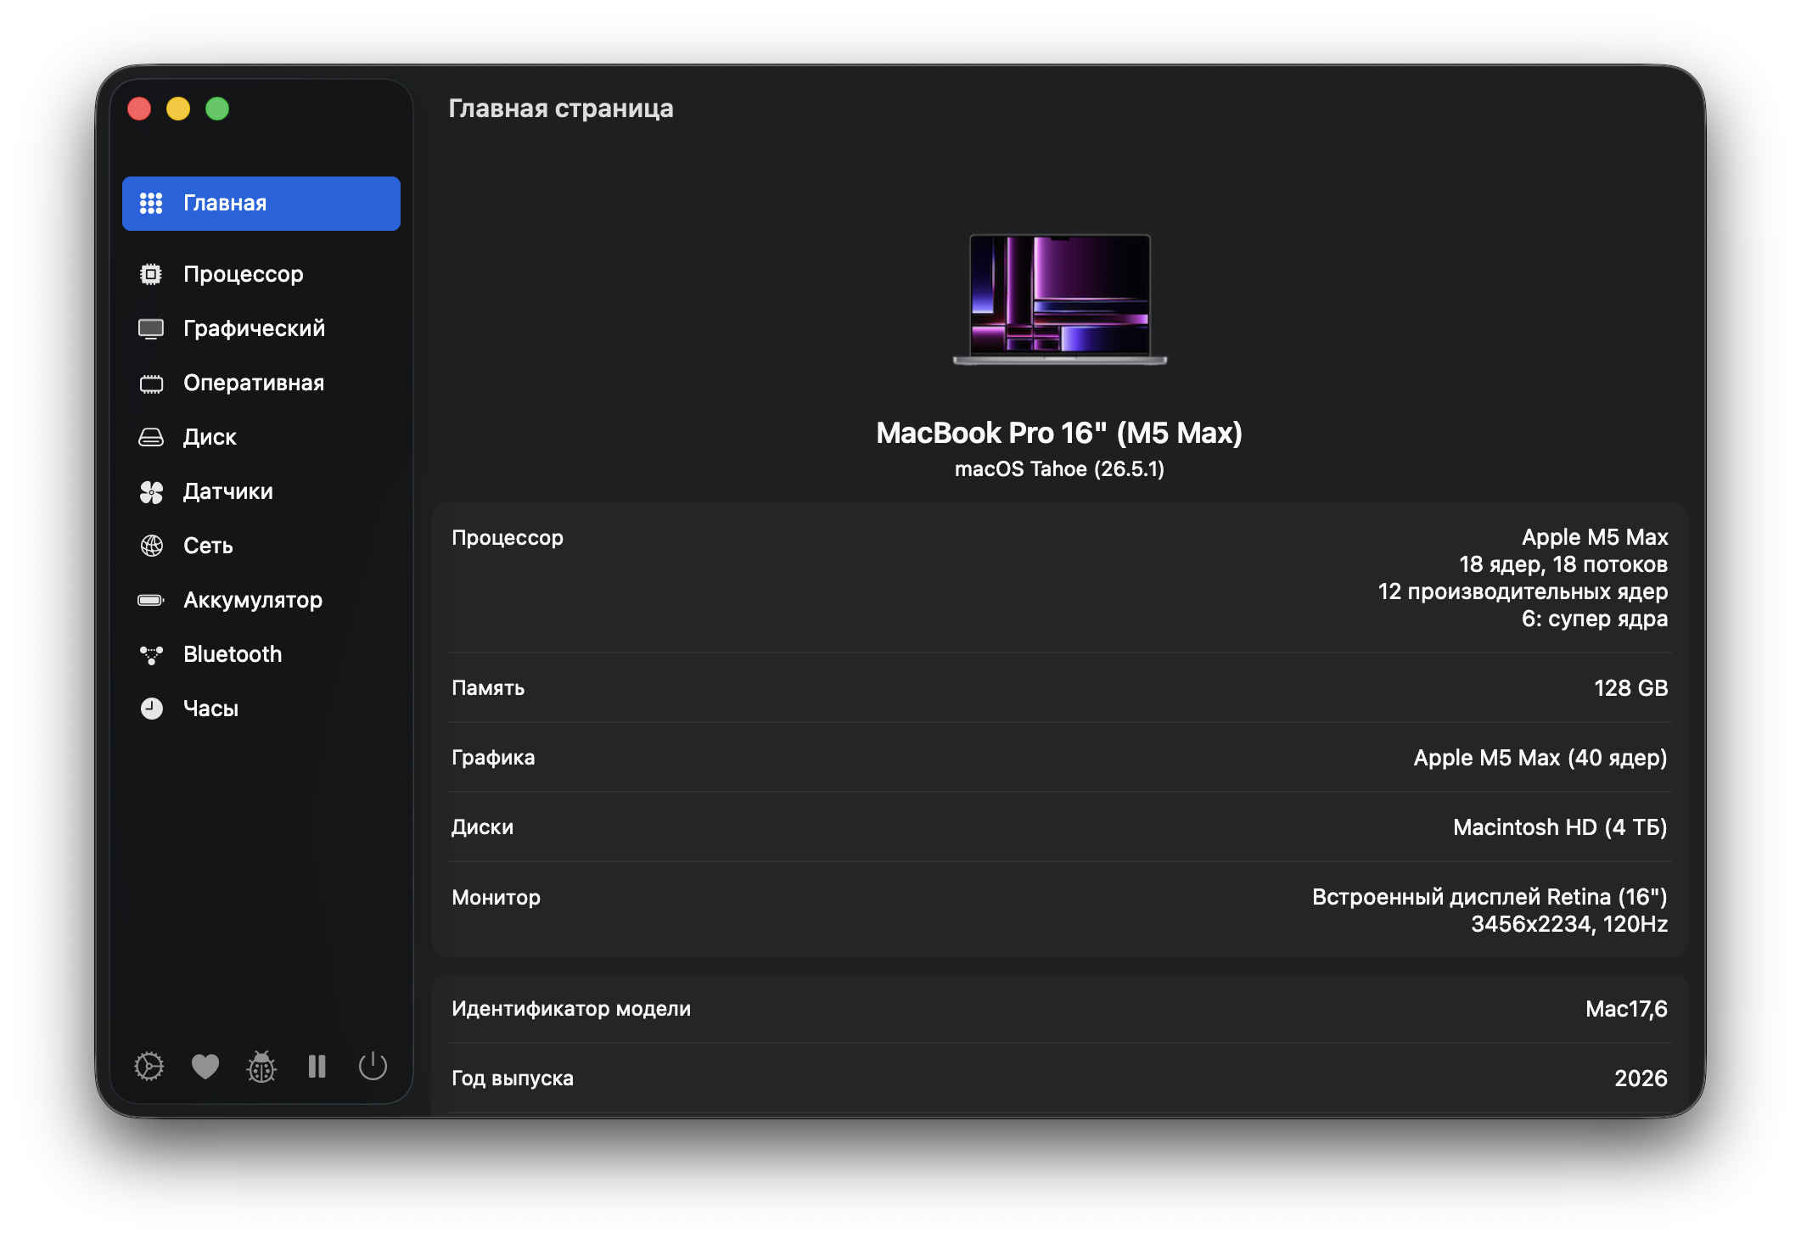This screenshot has height=1244, width=1801.
Task: Click the Процессор label in info card
Action: point(508,538)
